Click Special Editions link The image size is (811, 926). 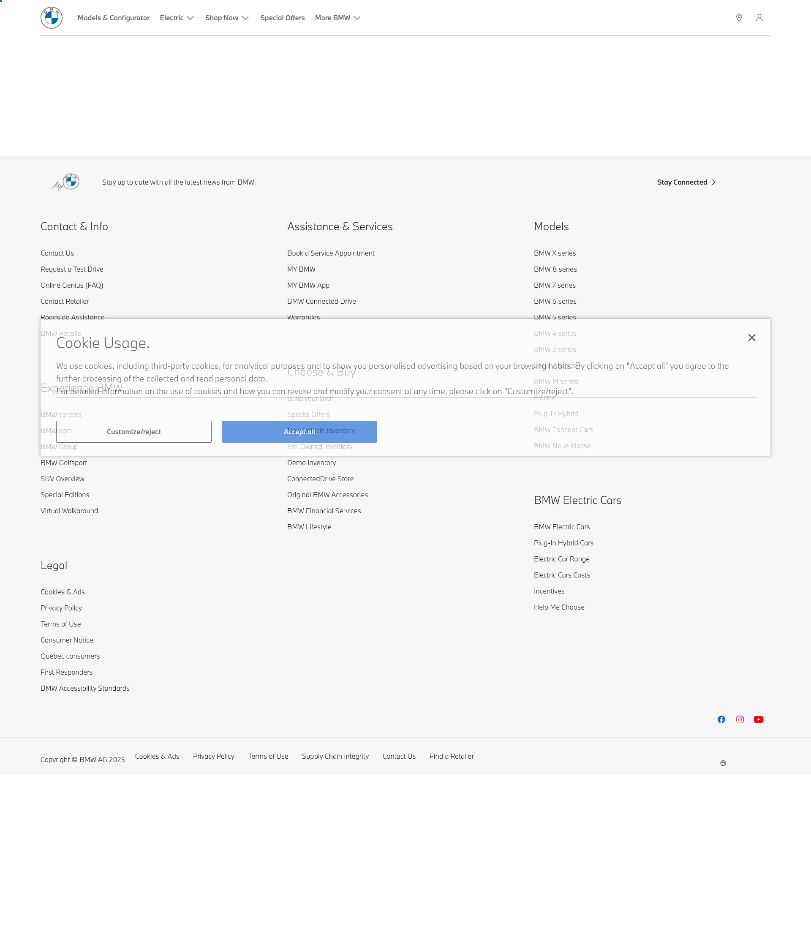65,495
